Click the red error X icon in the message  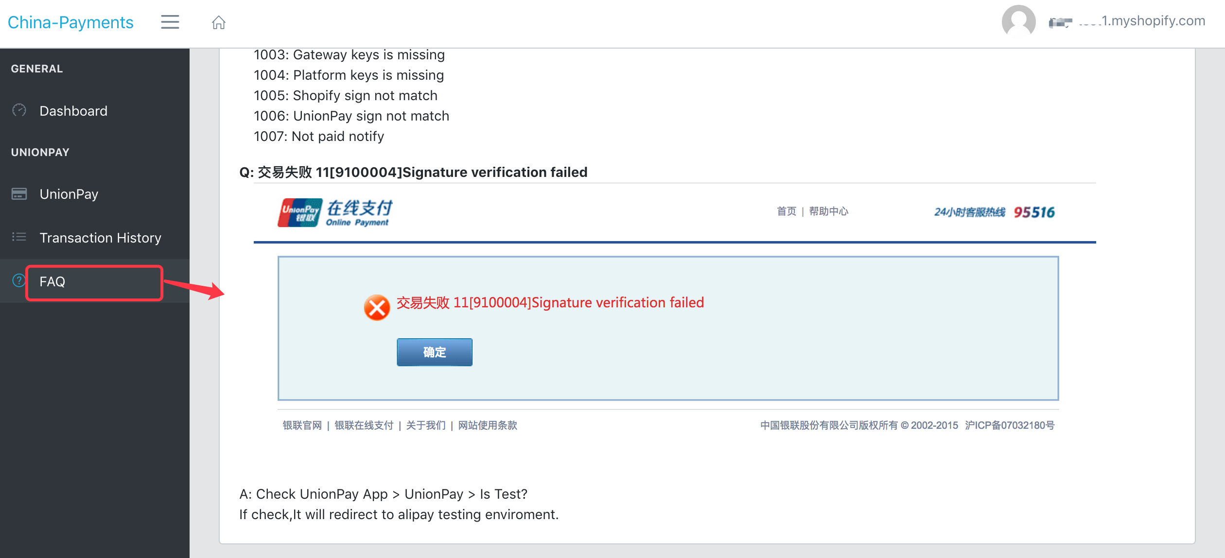(x=377, y=307)
